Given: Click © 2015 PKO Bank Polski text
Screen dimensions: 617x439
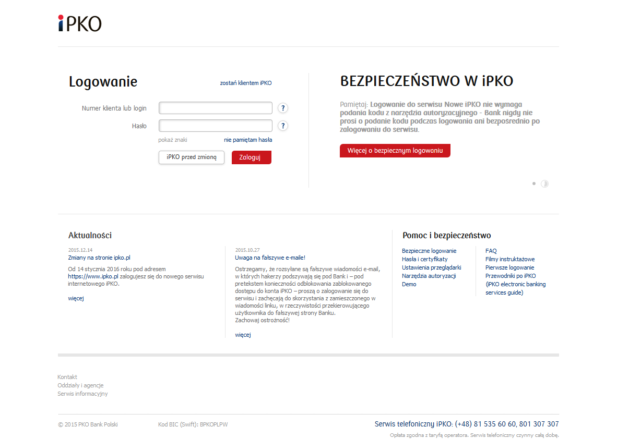Looking at the screenshot, I should pyautogui.click(x=88, y=424).
